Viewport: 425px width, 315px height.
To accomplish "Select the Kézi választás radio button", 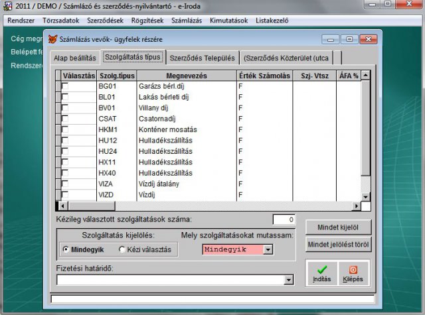I will [122, 249].
